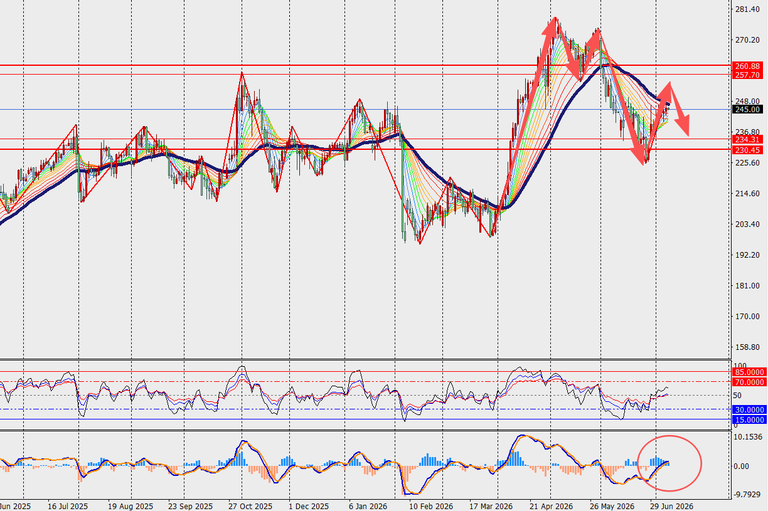Click the 236.80 price scale label
The width and height of the screenshot is (768, 511).
[747, 132]
